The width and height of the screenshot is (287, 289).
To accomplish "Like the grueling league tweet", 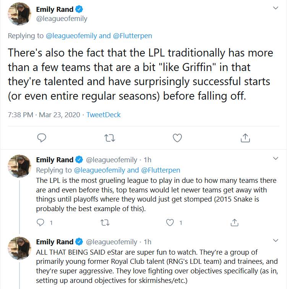I will 170,222.
